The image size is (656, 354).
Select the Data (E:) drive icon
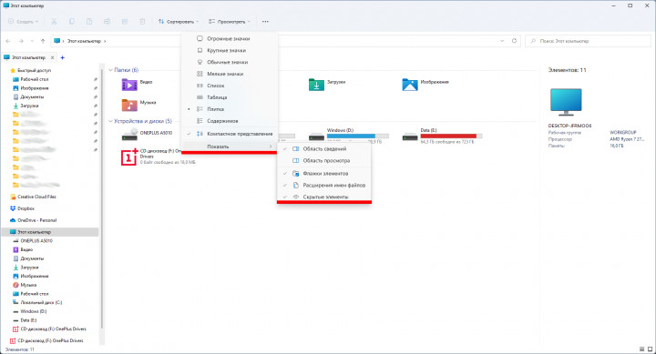410,137
